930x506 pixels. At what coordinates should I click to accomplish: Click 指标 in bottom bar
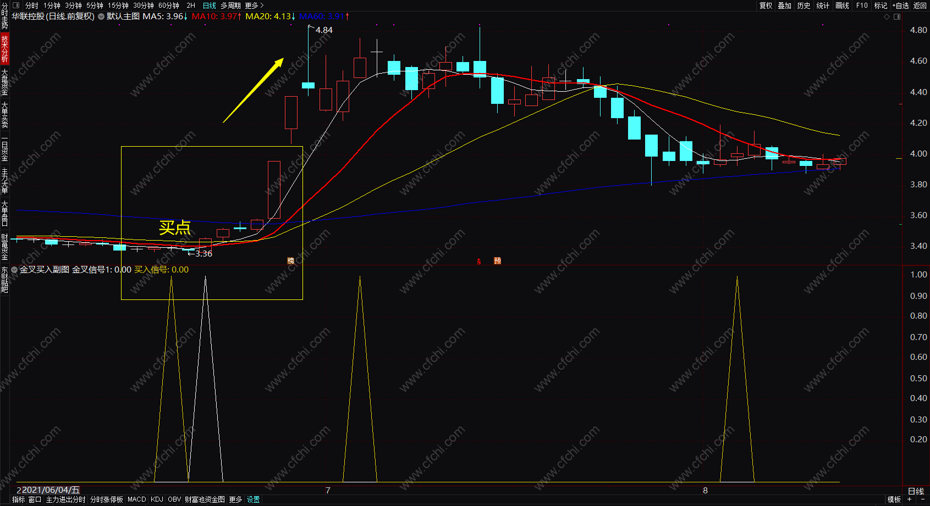pyautogui.click(x=19, y=499)
